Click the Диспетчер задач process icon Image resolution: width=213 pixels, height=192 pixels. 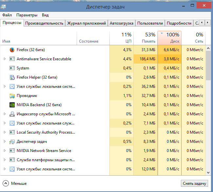12,142
